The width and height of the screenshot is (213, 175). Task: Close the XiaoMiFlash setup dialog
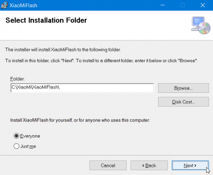click(203, 5)
